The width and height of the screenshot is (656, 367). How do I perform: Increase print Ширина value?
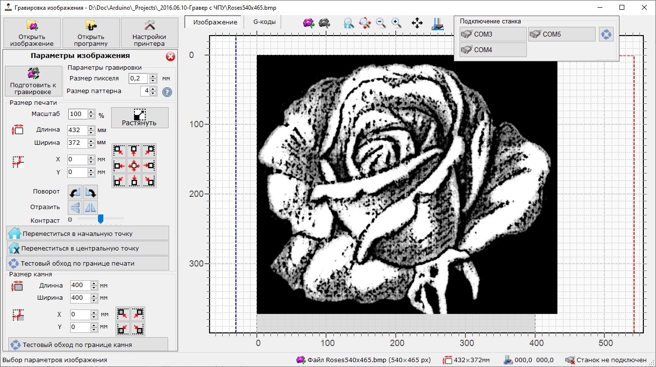pyautogui.click(x=91, y=140)
